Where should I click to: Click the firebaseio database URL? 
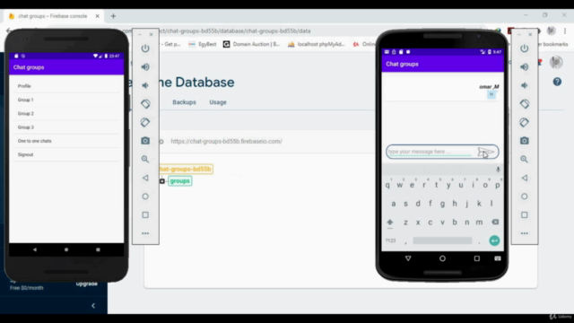coord(226,141)
